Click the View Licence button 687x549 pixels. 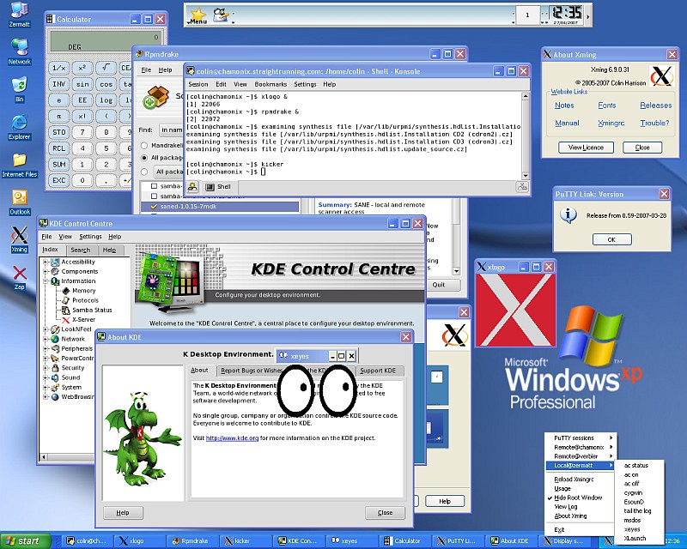(586, 148)
